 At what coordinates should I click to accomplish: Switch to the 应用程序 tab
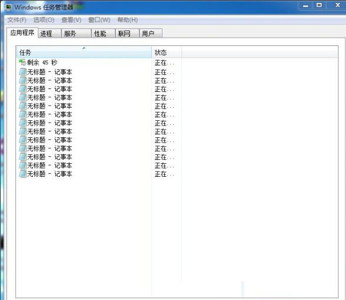[22, 33]
